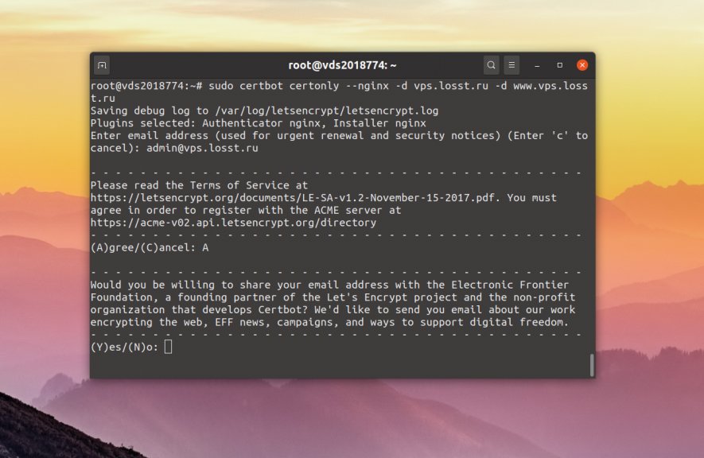Click the terminal's vertical scrollbar thumb
The height and width of the screenshot is (458, 704).
click(x=591, y=365)
